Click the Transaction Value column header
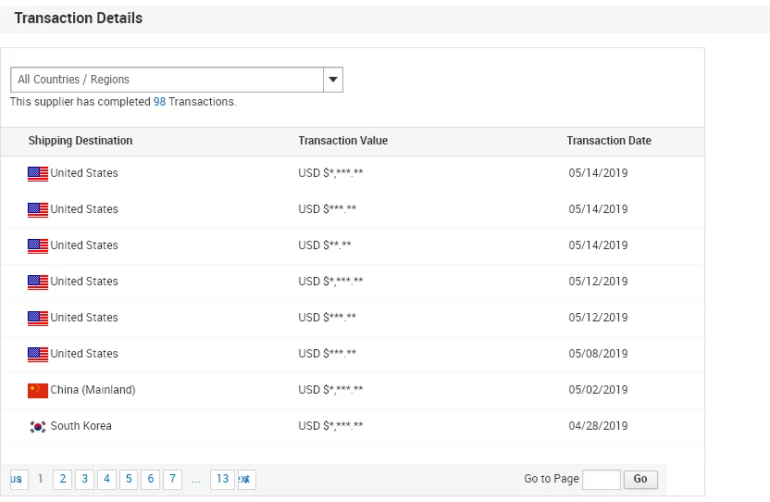770x502 pixels. point(343,141)
